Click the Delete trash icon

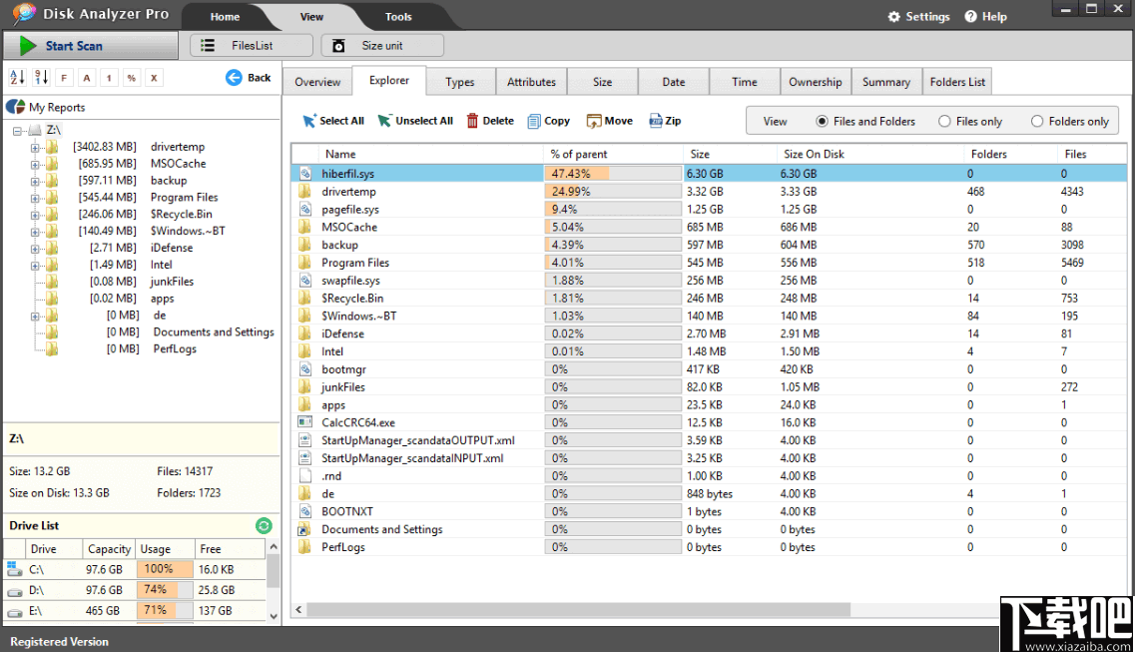[471, 120]
